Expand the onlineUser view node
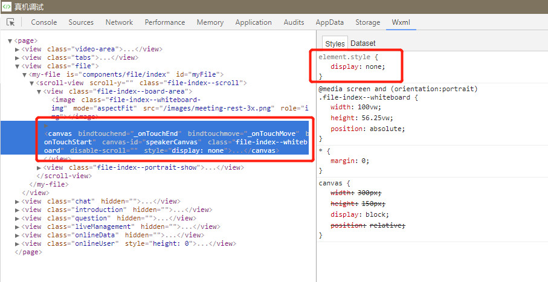Viewport: 548px width, 282px height. click(x=17, y=243)
